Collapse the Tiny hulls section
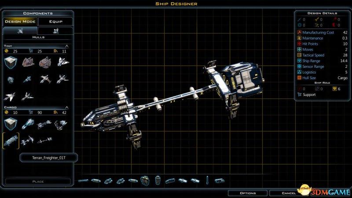Screen dimensions: 352x198 pos(67,46)
